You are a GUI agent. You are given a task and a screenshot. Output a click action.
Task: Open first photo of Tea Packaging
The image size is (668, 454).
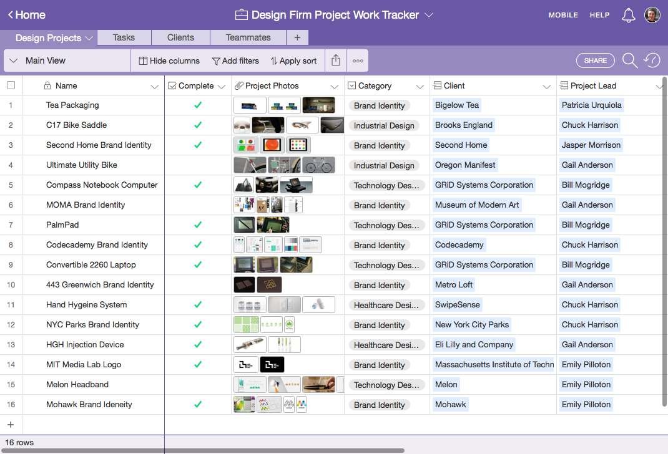point(250,105)
